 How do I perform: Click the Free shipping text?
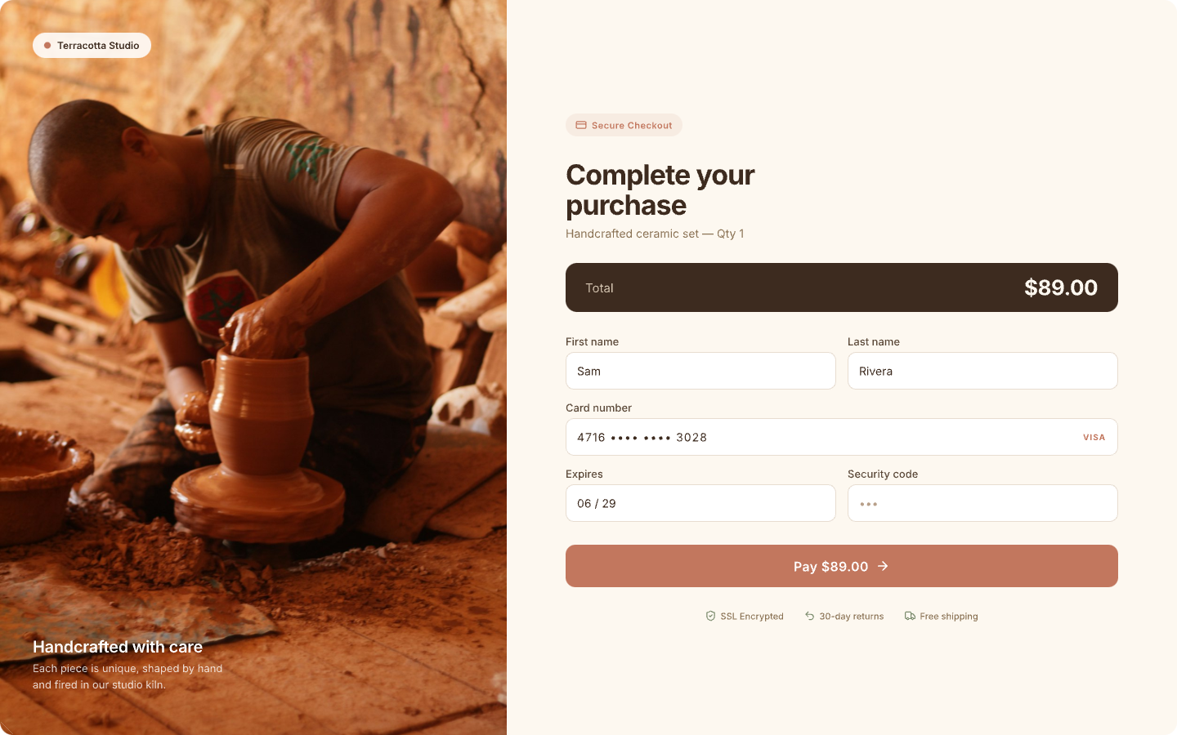pos(948,617)
